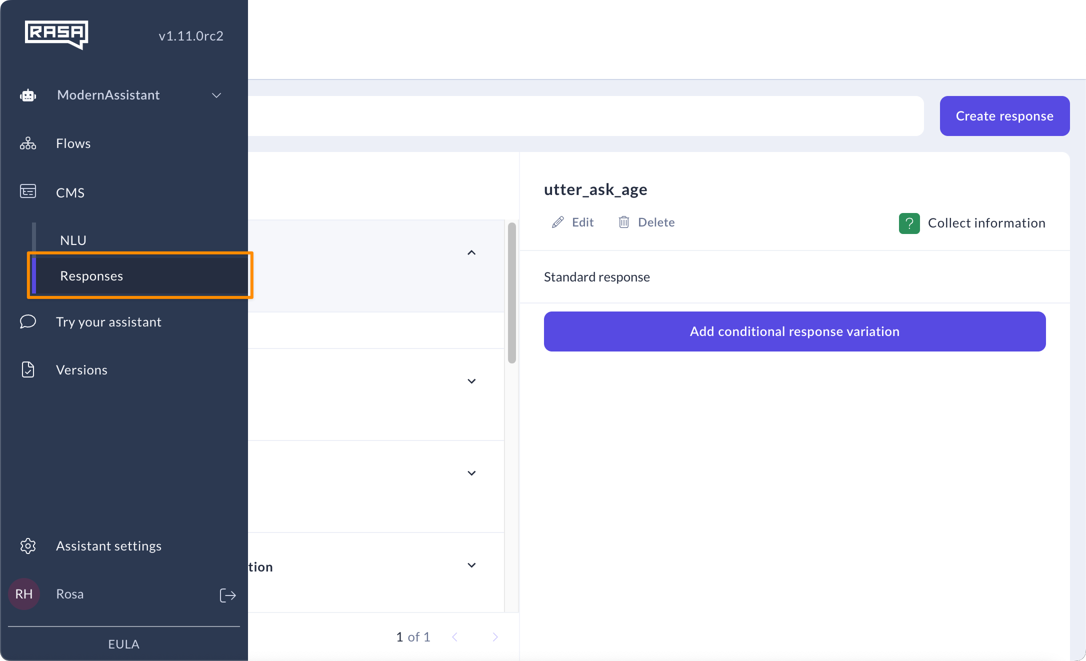
Task: Click the RH user avatar
Action: click(x=24, y=594)
